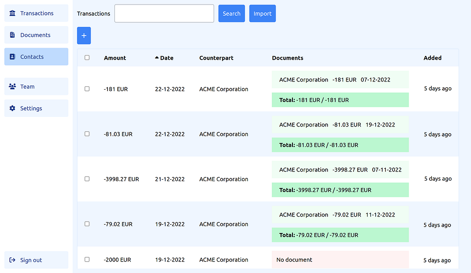Check the -181 EUR transaction row checkbox
Image resolution: width=471 pixels, height=273 pixels.
87,89
